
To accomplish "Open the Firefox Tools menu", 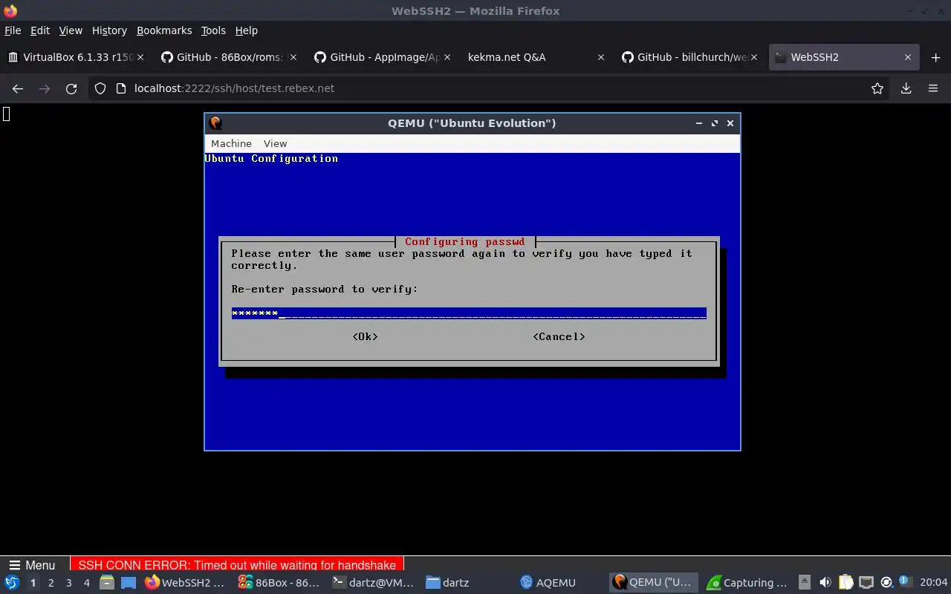I will (x=213, y=30).
